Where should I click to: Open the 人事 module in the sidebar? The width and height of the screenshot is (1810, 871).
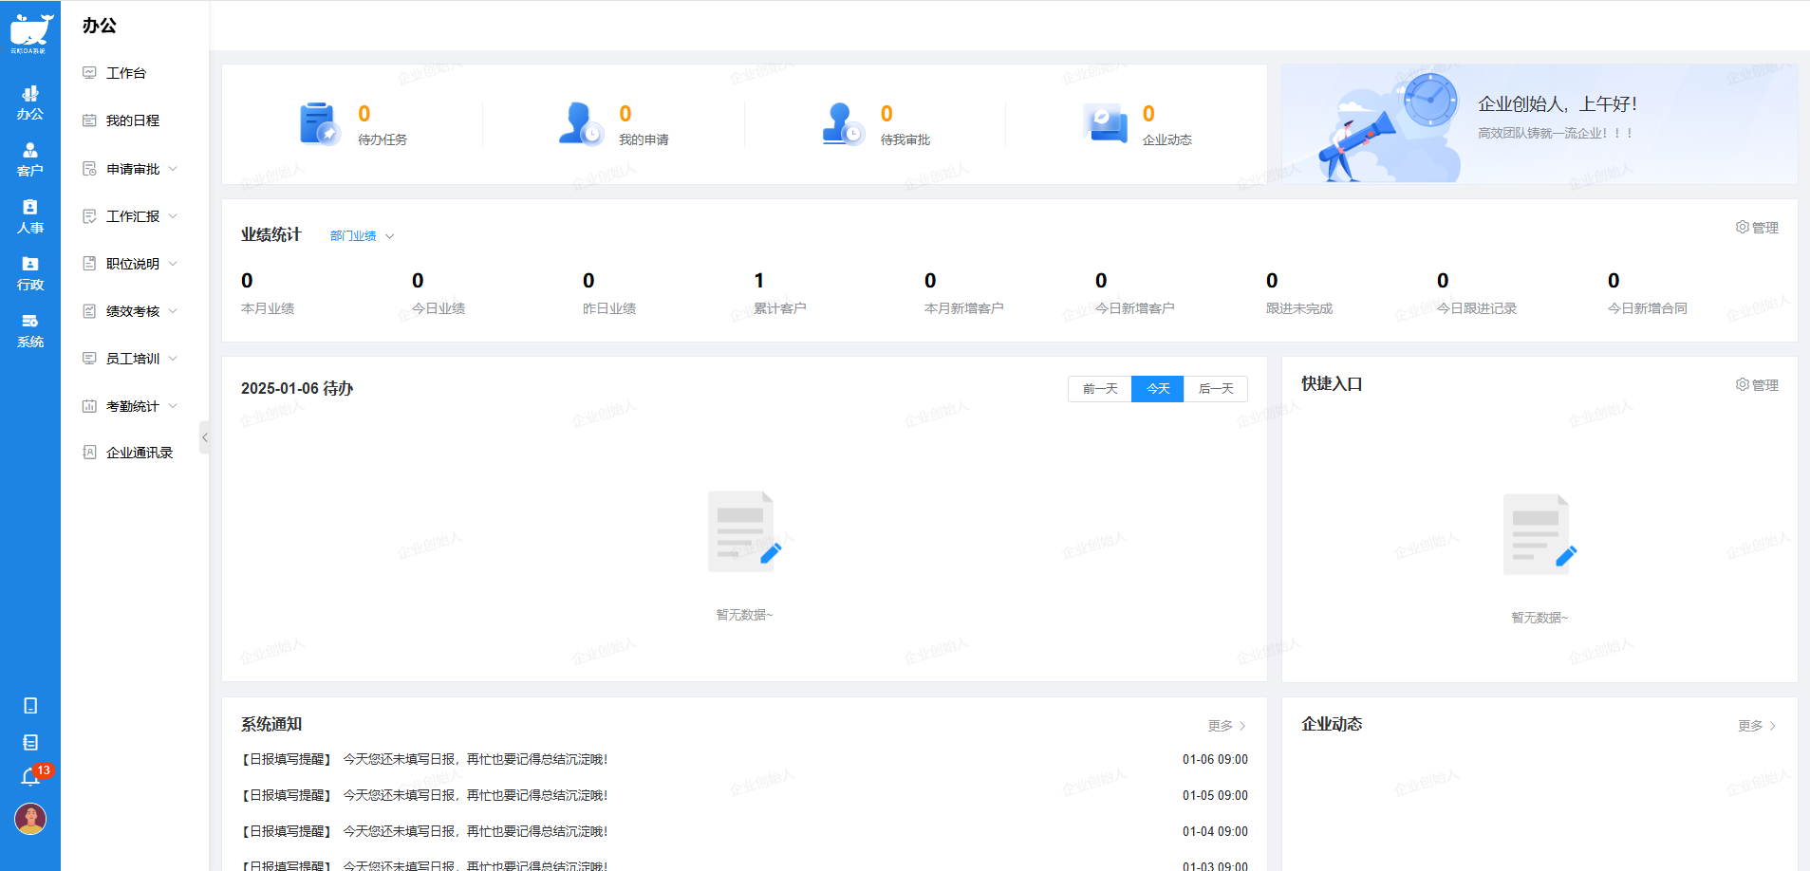tap(29, 216)
